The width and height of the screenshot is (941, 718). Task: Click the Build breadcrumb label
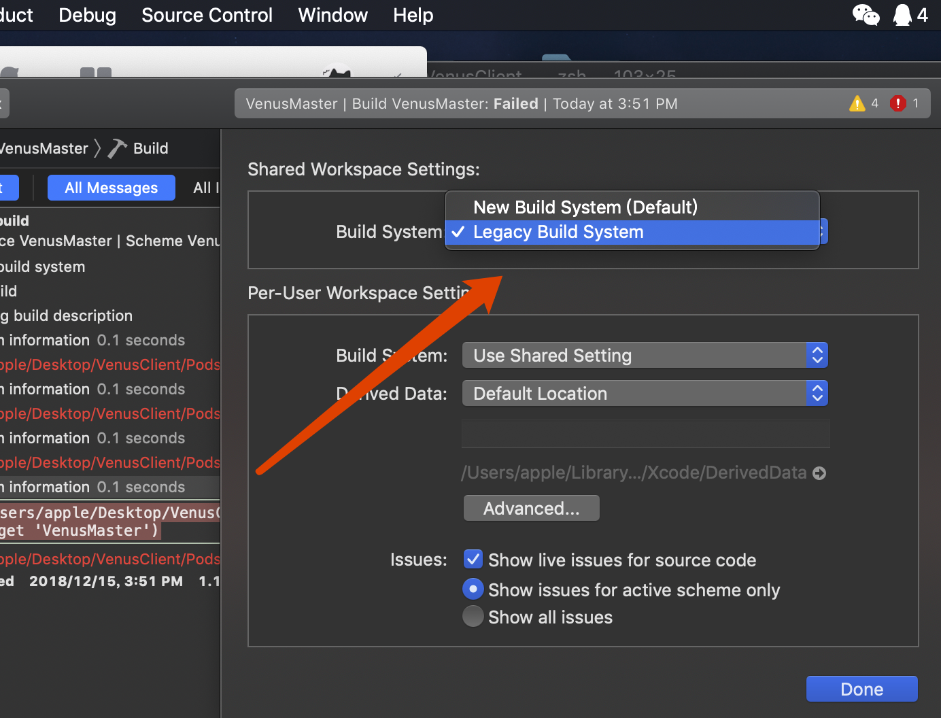(150, 148)
